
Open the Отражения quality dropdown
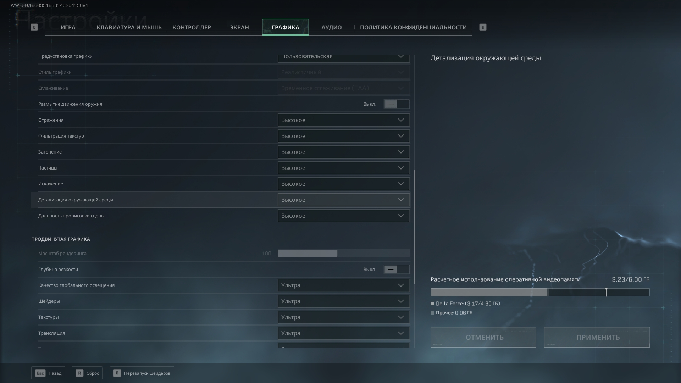(343, 120)
